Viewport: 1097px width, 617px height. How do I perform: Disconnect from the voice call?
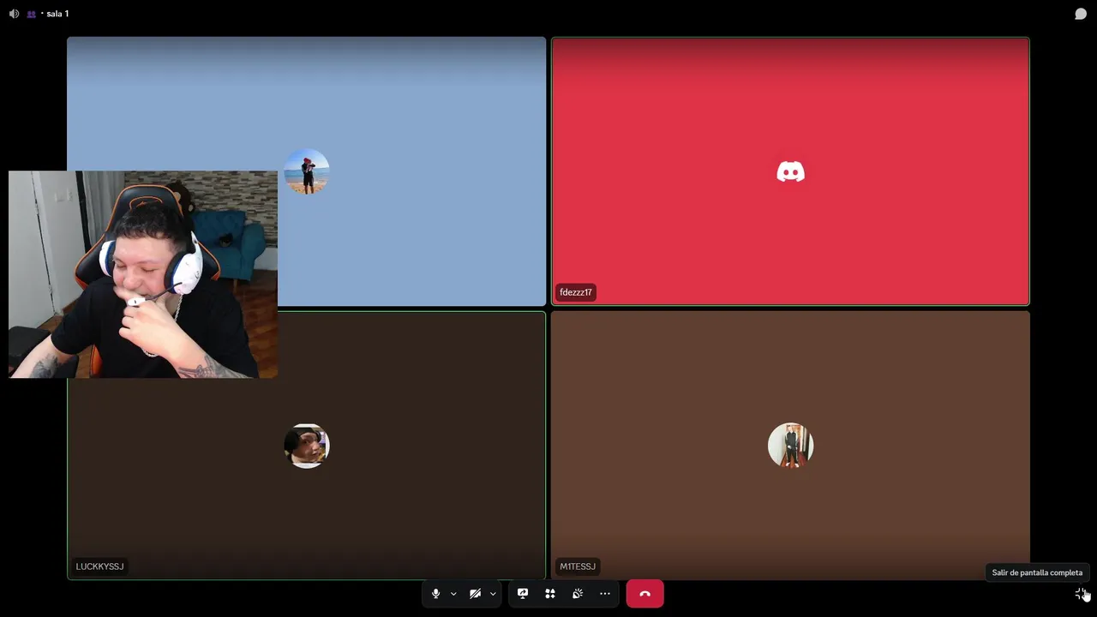tap(644, 593)
